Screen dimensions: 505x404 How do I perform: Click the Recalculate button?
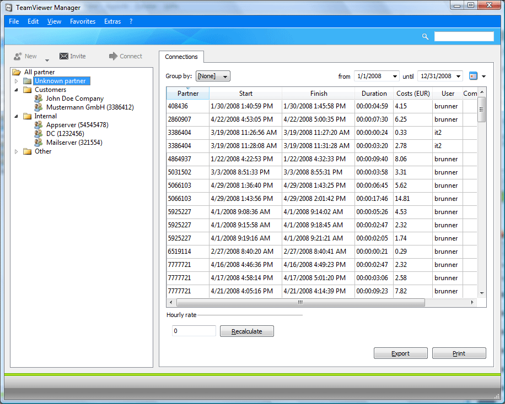pyautogui.click(x=246, y=331)
